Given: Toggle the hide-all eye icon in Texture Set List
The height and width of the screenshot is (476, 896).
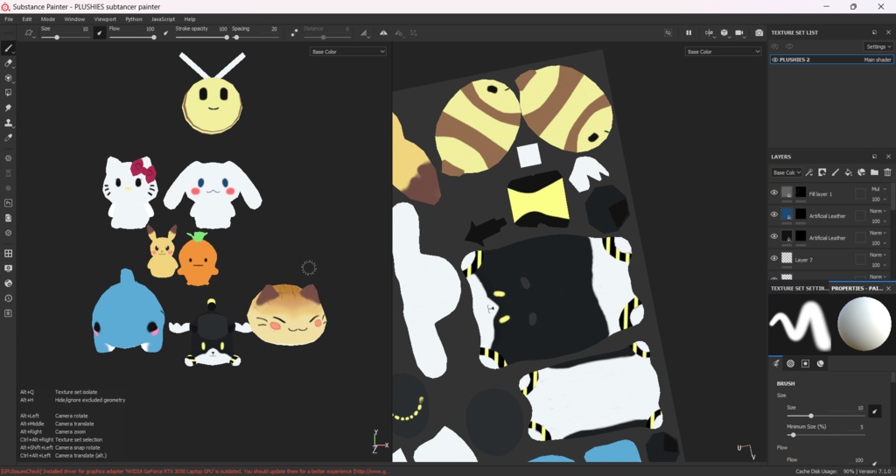Looking at the screenshot, I should [x=775, y=46].
